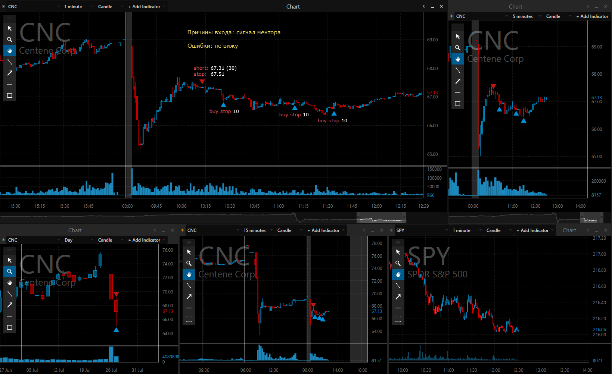The image size is (612, 374).
Task: Select the zoom magnifier tool in the 1 minute CNC chart
Action: point(10,40)
